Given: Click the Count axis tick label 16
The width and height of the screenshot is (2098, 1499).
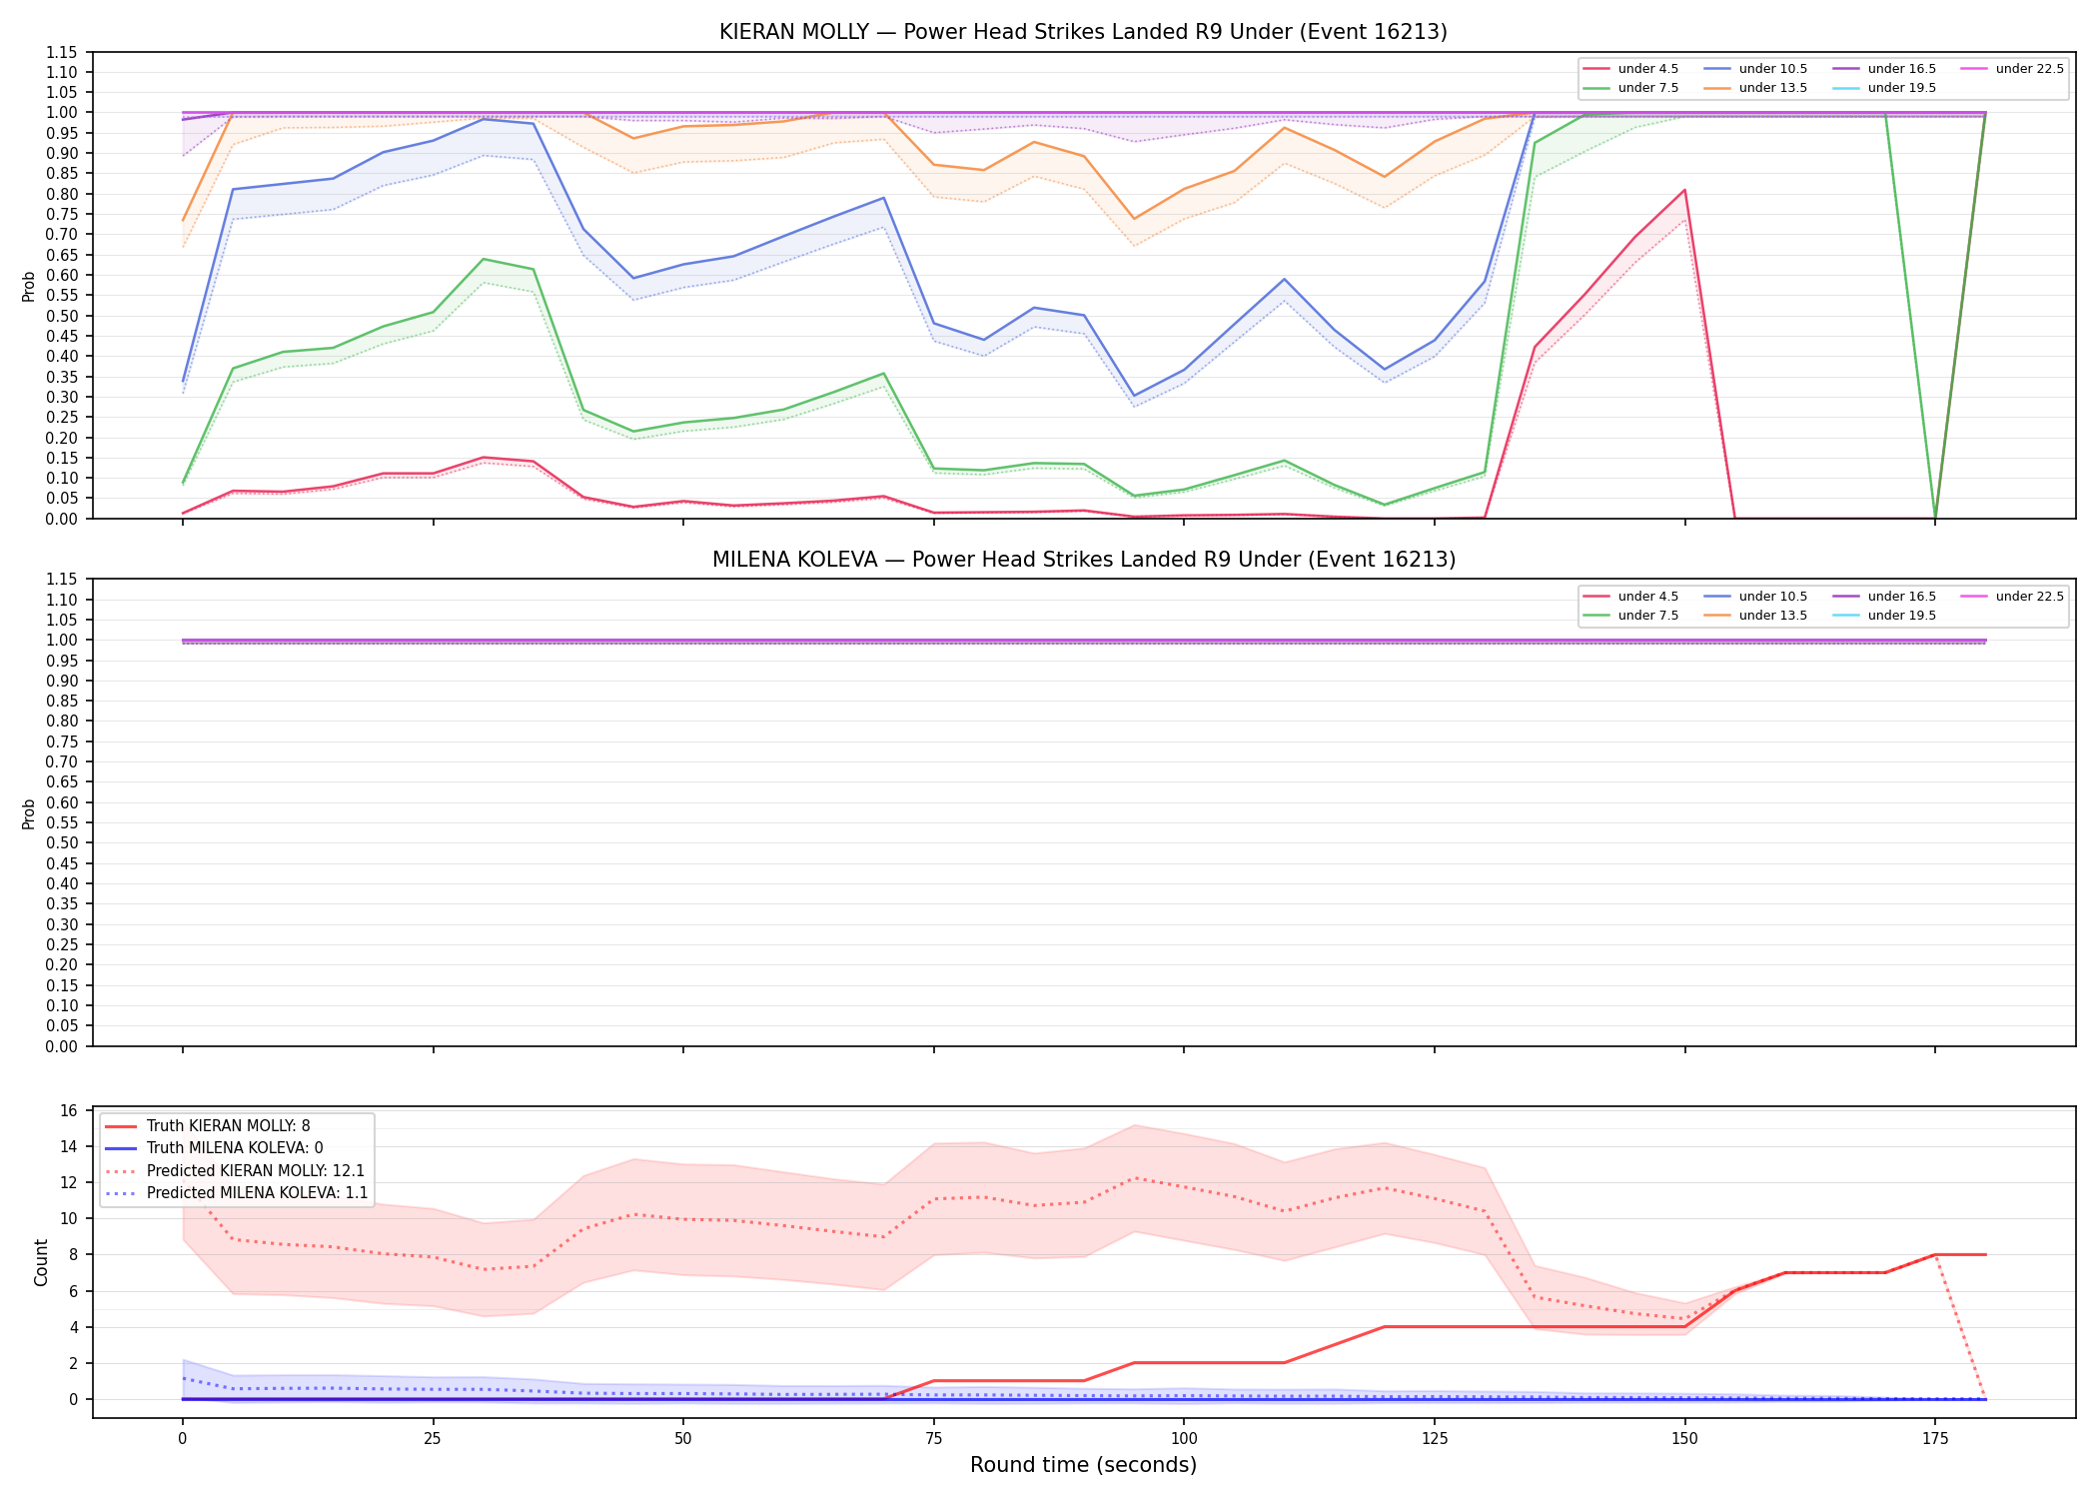Looking at the screenshot, I should click(x=69, y=1110).
